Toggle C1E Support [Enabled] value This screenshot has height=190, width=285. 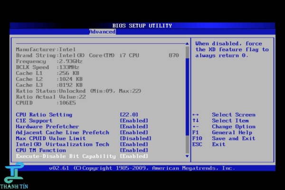[x=134, y=121]
